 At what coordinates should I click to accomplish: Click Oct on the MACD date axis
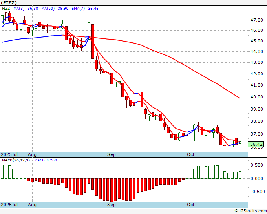(x=191, y=205)
